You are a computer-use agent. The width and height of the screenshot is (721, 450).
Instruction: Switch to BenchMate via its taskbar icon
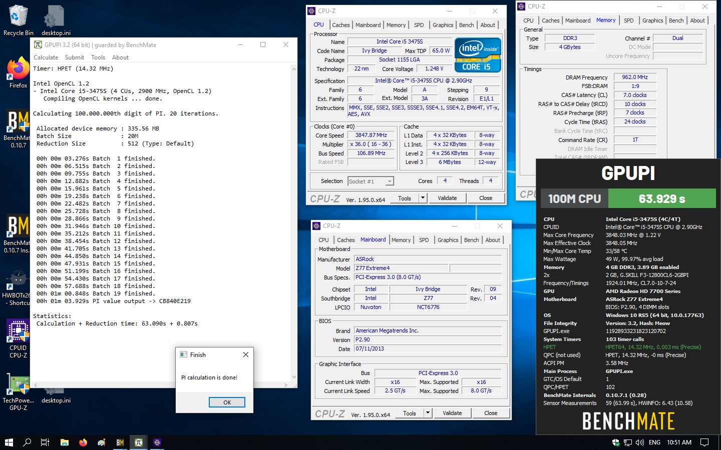click(x=120, y=442)
